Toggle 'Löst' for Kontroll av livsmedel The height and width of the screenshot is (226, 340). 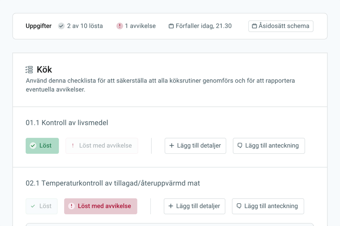click(42, 146)
